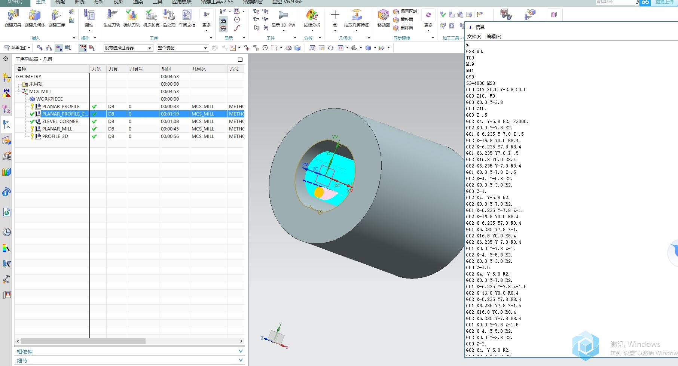Image resolution: width=678 pixels, height=366 pixels.
Task: Click Delete Face (删除面)
Action: 403,28
